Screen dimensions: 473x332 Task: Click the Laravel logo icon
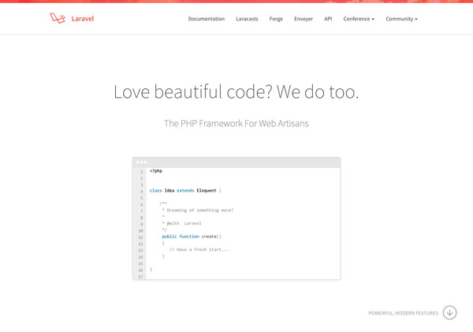pos(58,18)
